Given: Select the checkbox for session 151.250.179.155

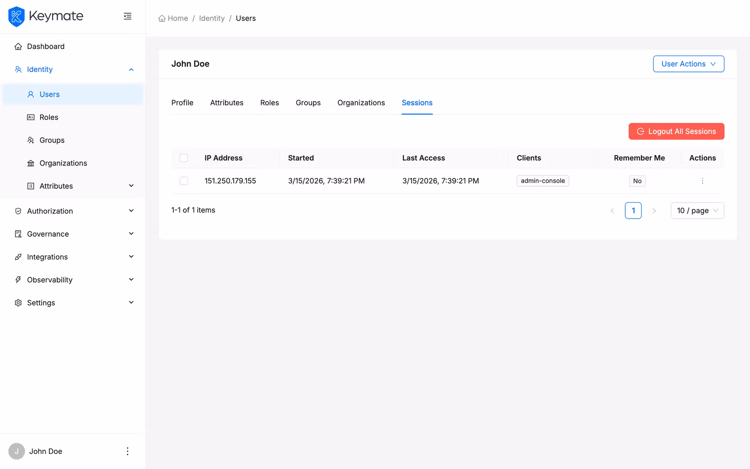Looking at the screenshot, I should (184, 181).
